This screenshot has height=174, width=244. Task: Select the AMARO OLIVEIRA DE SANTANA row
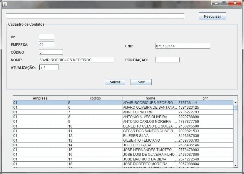123,107
